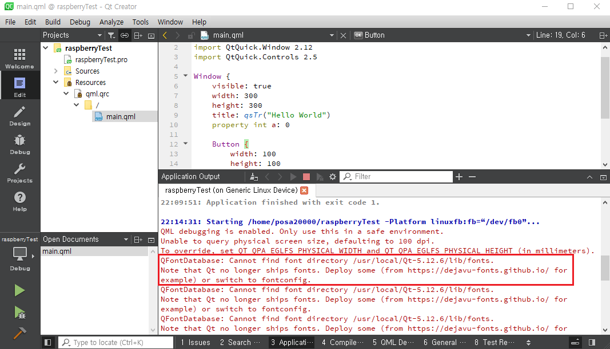Stop the running application
This screenshot has width=610, height=349.
(306, 177)
